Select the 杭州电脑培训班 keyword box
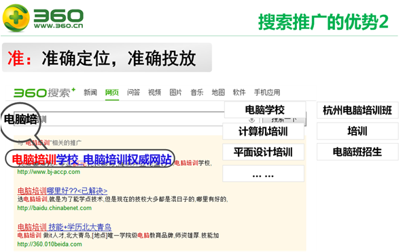 357,110
